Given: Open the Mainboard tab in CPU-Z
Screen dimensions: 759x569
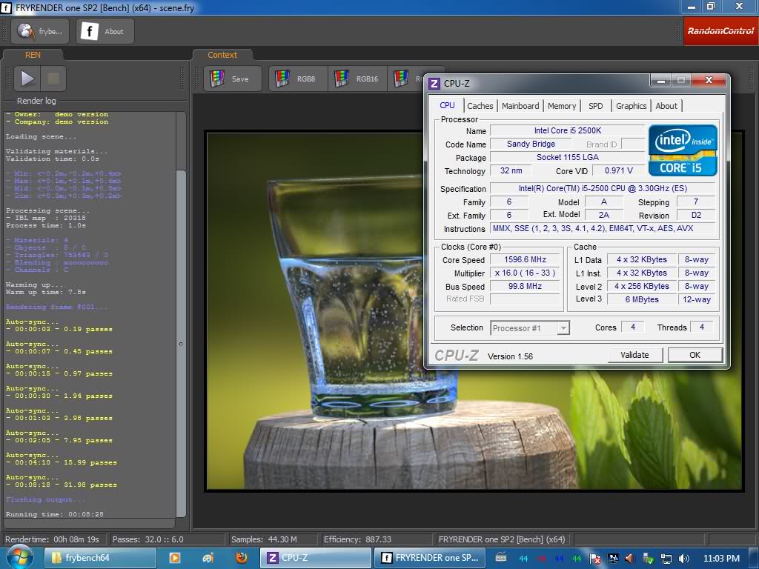Looking at the screenshot, I should (520, 106).
